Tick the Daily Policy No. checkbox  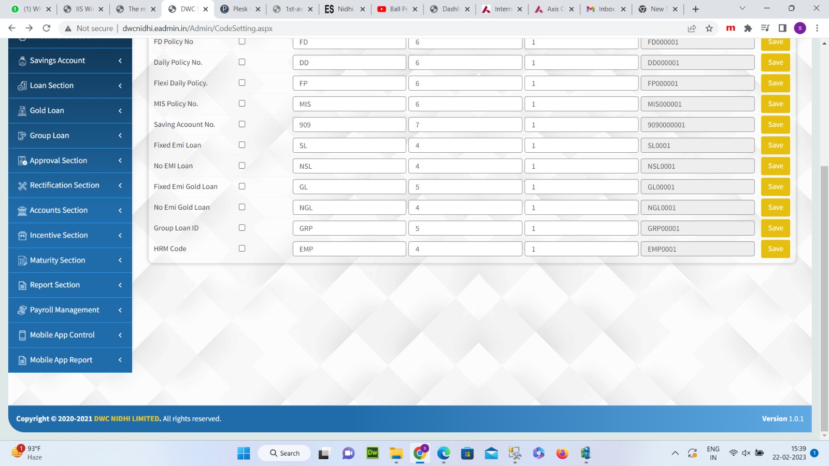tap(242, 62)
